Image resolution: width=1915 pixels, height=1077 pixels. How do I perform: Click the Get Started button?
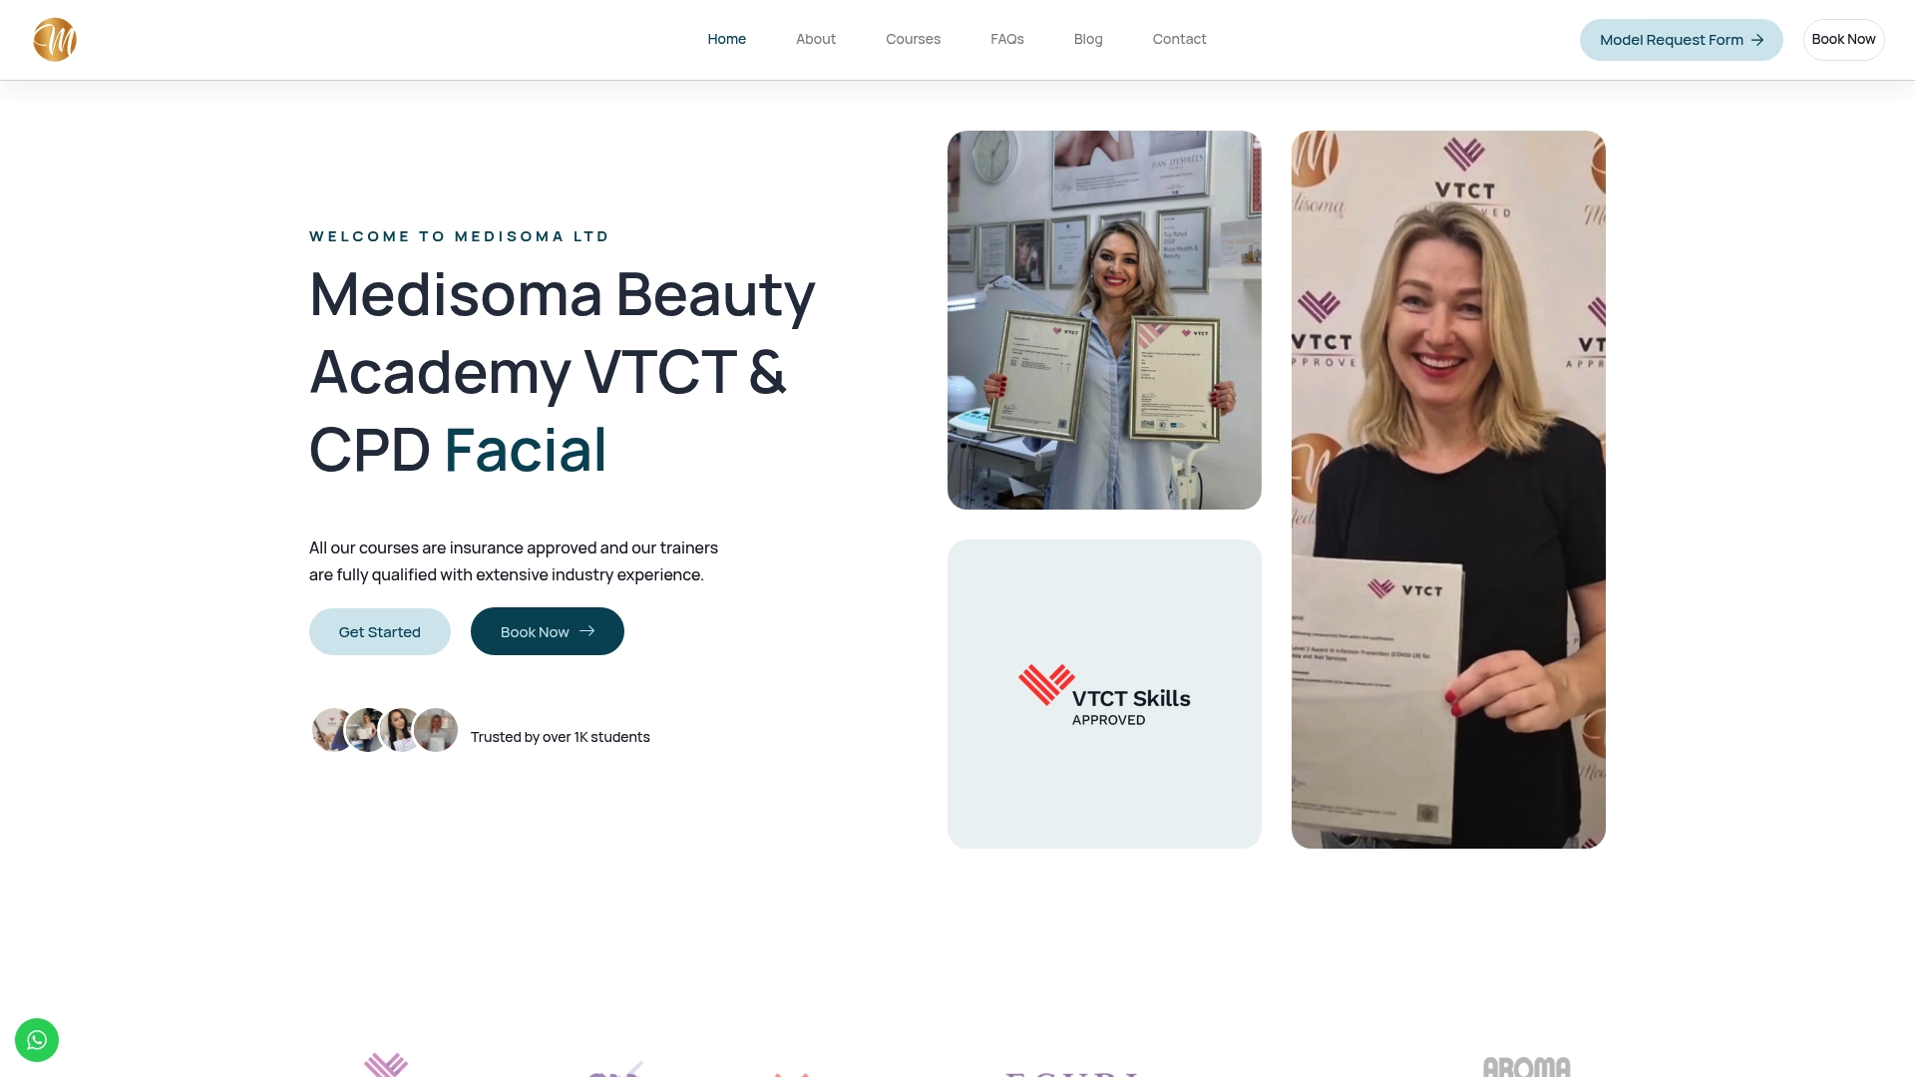click(x=380, y=631)
